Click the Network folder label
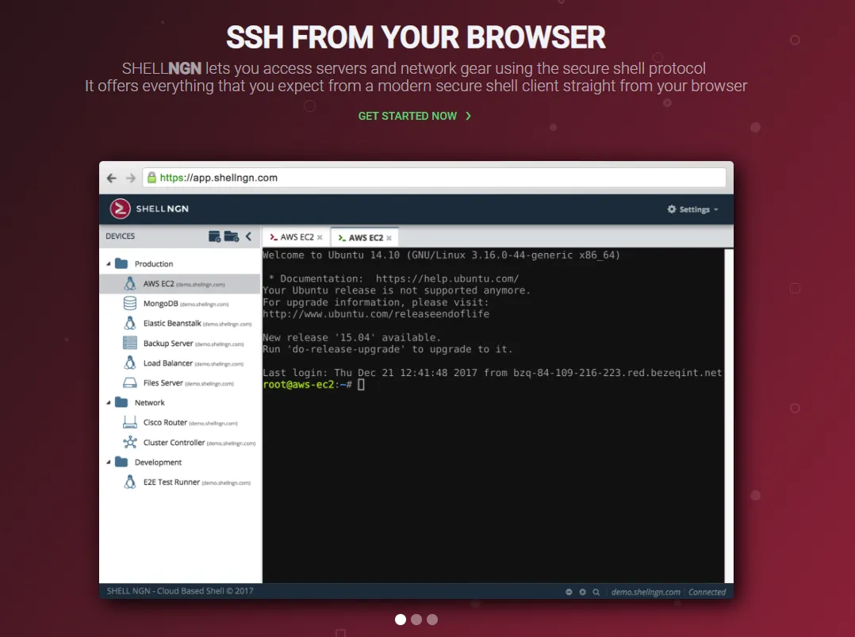 pos(149,402)
